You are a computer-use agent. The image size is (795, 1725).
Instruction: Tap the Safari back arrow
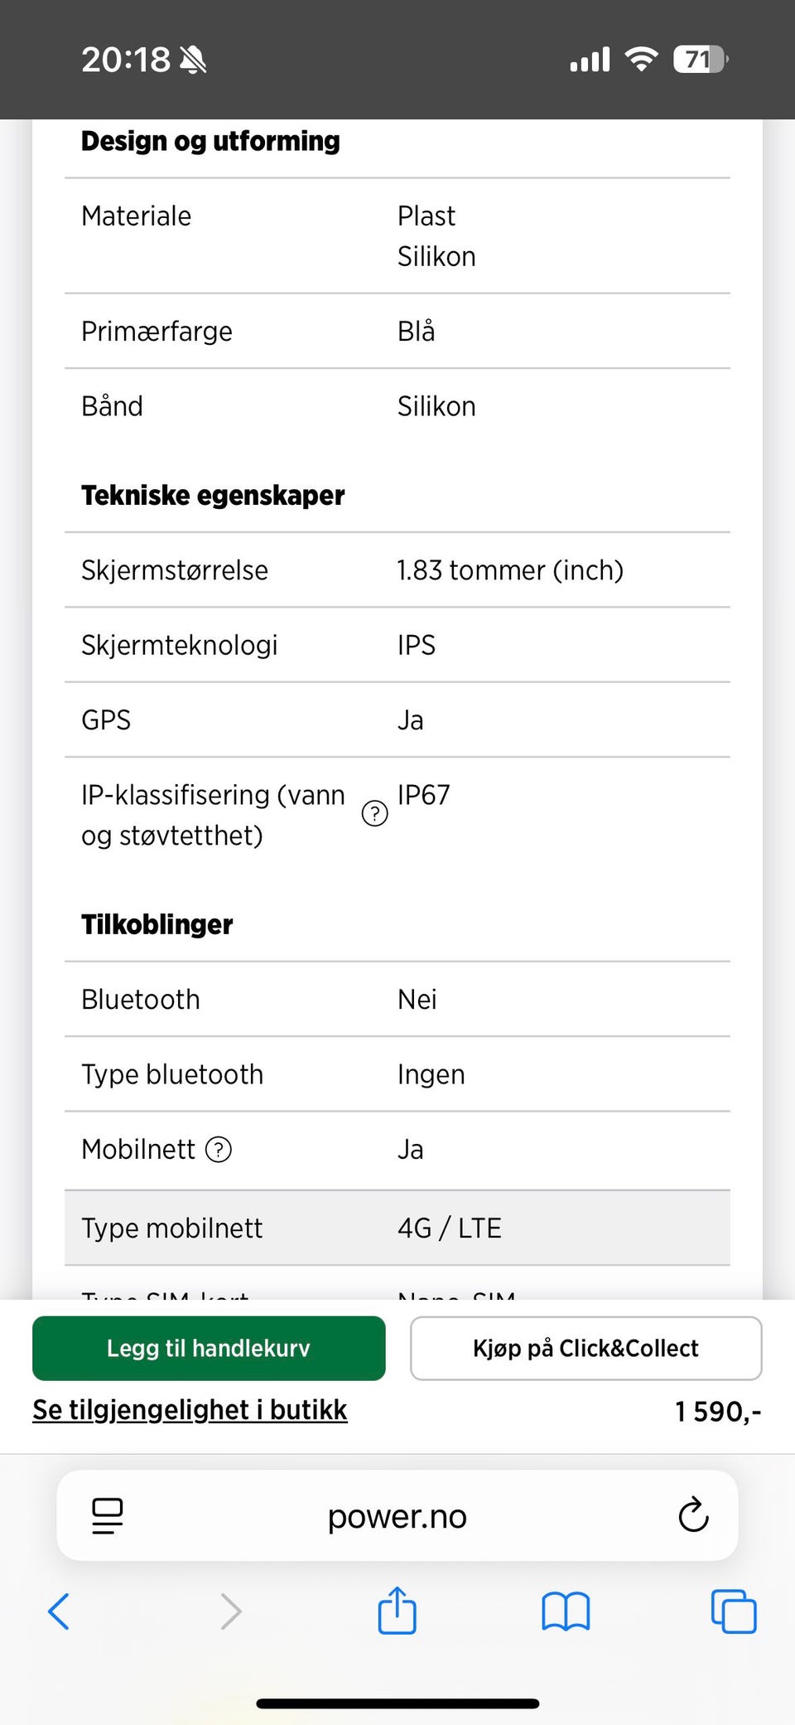(59, 1611)
